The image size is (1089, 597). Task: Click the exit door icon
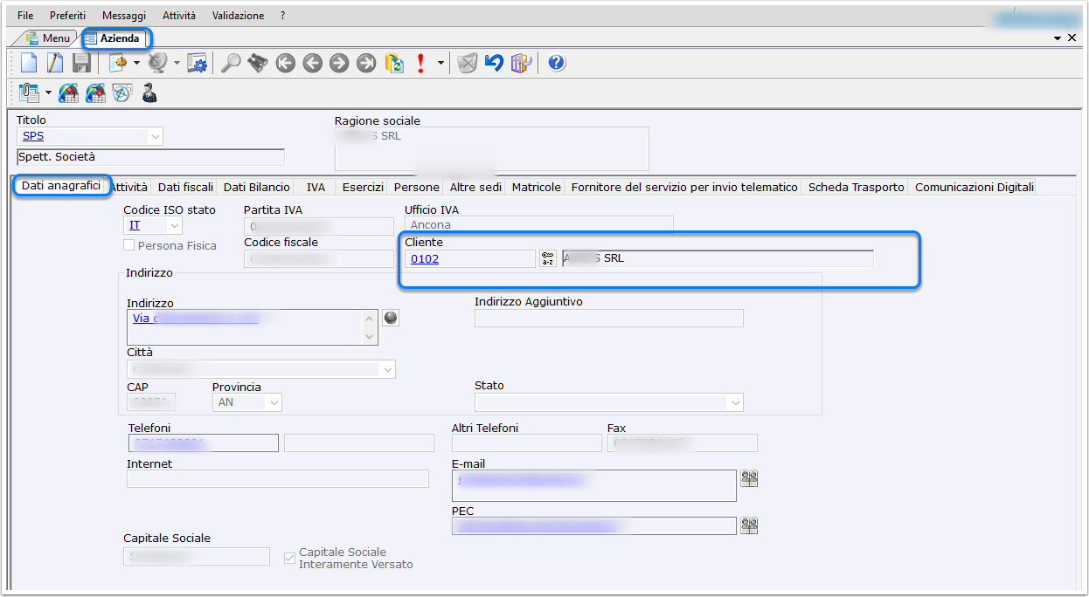pyautogui.click(x=521, y=63)
